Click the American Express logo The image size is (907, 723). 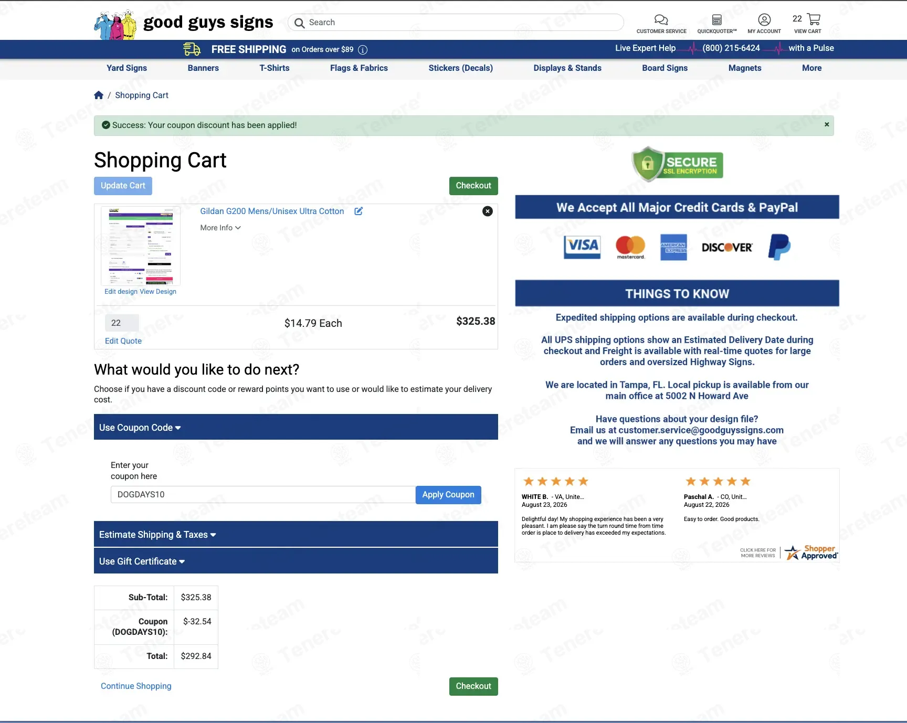tap(673, 247)
